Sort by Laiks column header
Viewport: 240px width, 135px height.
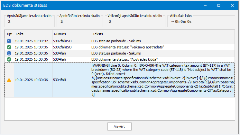tap(33, 34)
